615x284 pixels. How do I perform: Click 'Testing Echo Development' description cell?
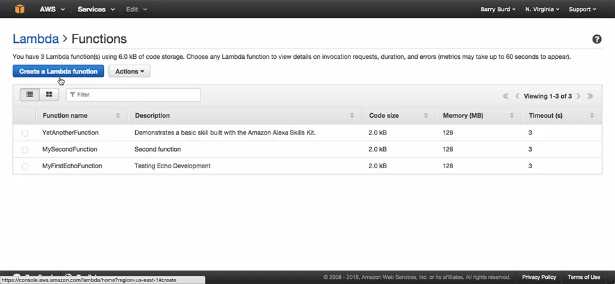172,166
